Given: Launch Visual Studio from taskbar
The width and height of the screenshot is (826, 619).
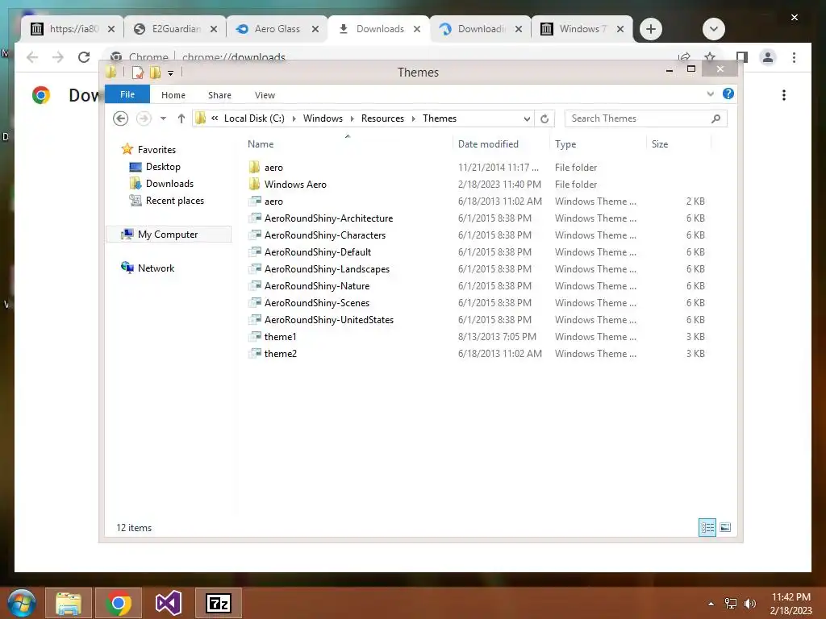Looking at the screenshot, I should pos(169,603).
